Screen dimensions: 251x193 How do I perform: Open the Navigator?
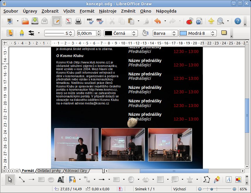click(211, 21)
